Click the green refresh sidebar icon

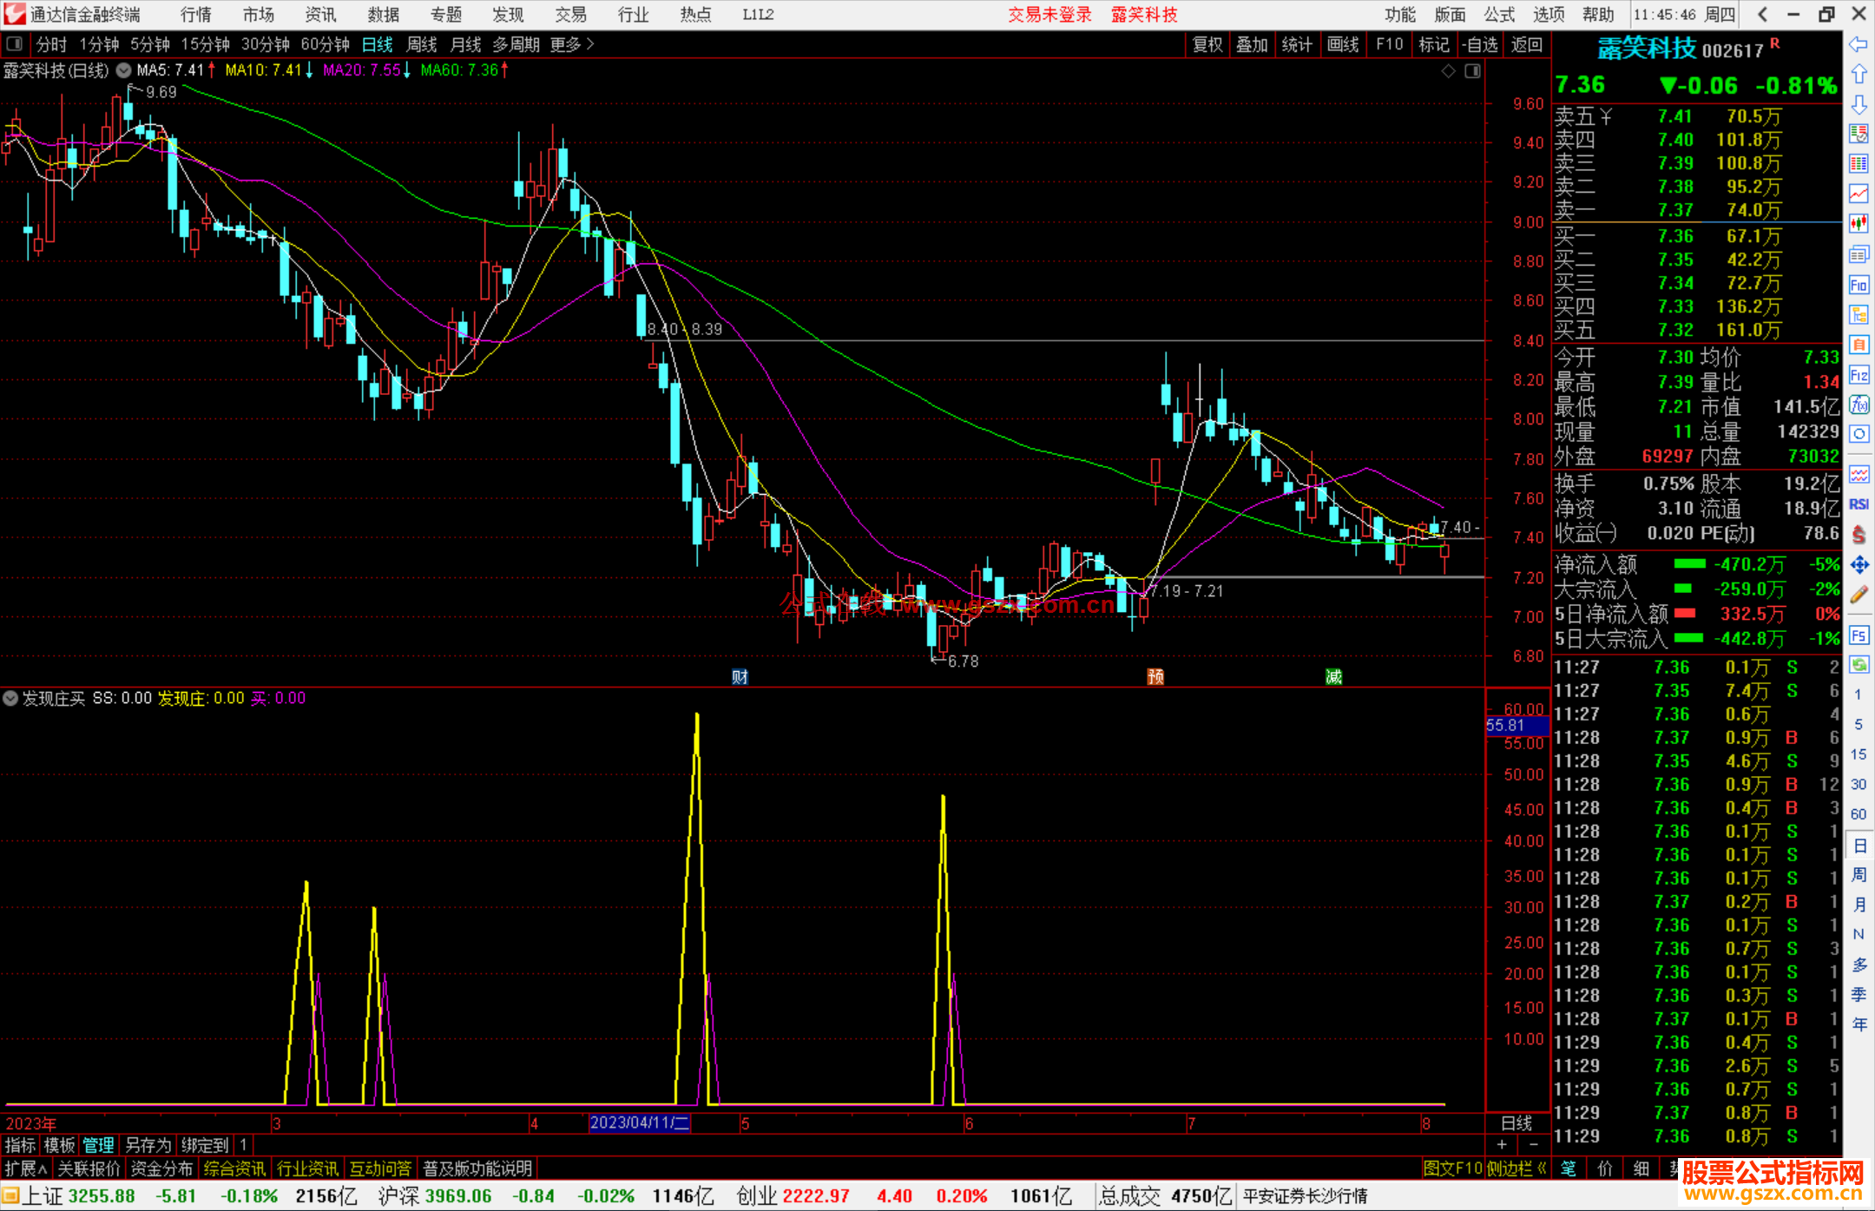pyautogui.click(x=1859, y=664)
